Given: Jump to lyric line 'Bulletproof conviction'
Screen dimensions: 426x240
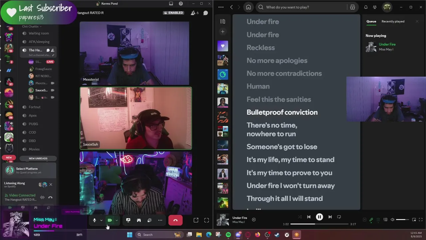Looking at the screenshot, I should (x=282, y=112).
